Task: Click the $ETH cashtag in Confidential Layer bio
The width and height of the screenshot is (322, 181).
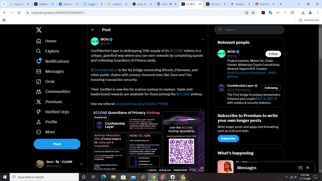Action: [262, 99]
